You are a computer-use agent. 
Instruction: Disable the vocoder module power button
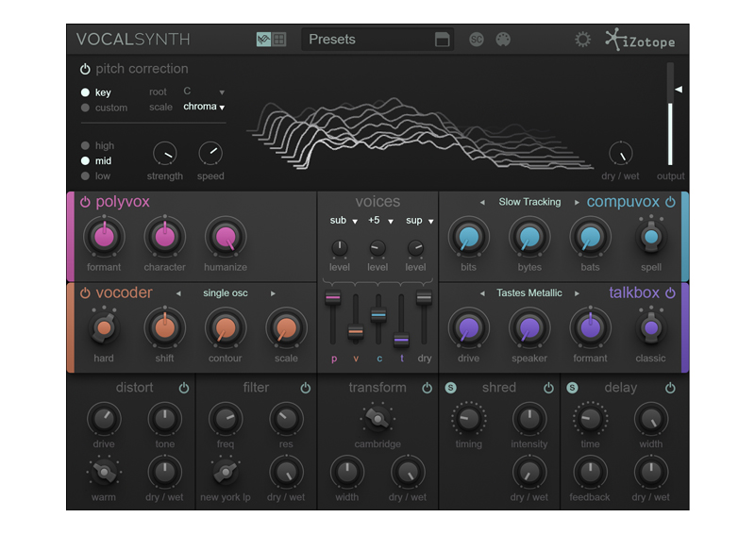point(85,292)
